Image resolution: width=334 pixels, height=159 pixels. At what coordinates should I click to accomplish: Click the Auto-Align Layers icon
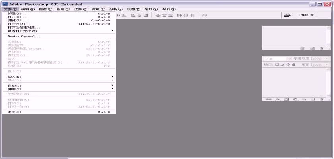[x=204, y=16]
